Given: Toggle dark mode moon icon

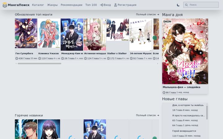Looking at the screenshot, I should coord(178,5).
